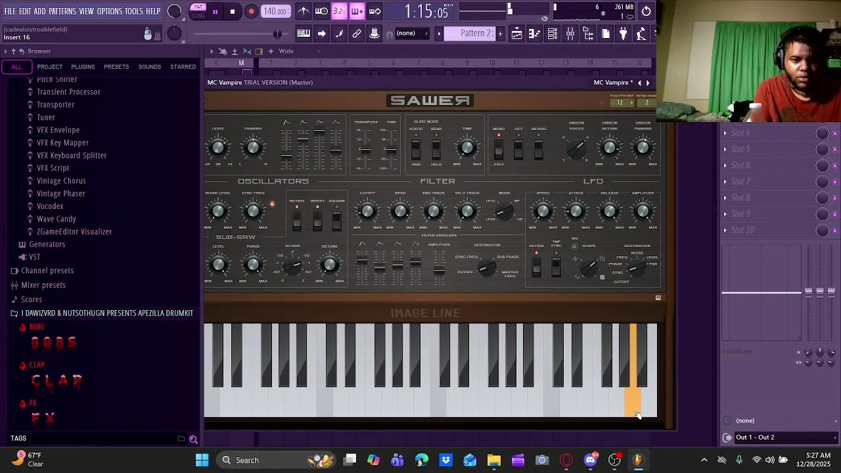841x473 pixels.
Task: Flip the LFO TMP SYNC switch
Action: pos(556,265)
